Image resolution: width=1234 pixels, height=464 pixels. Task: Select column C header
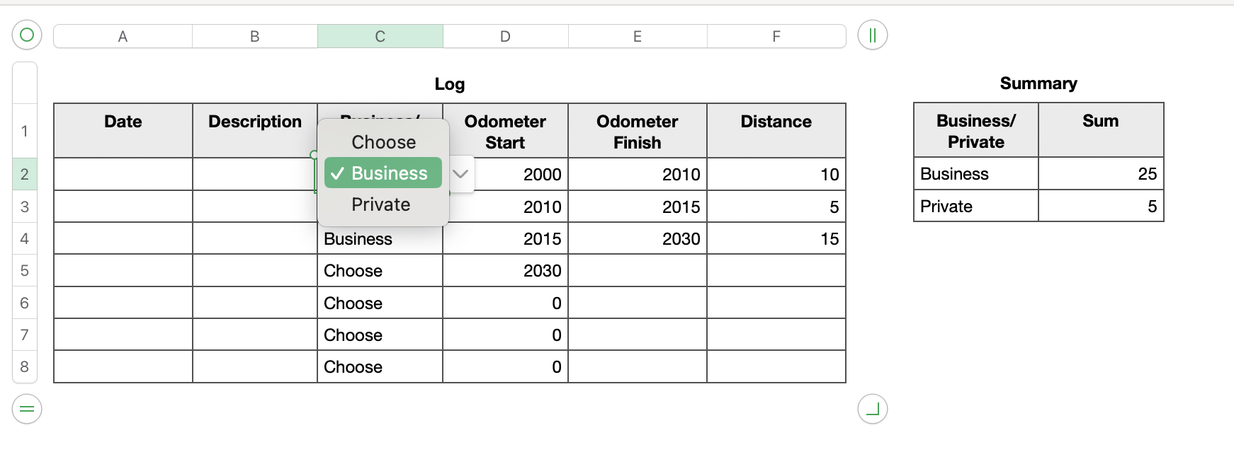(380, 36)
